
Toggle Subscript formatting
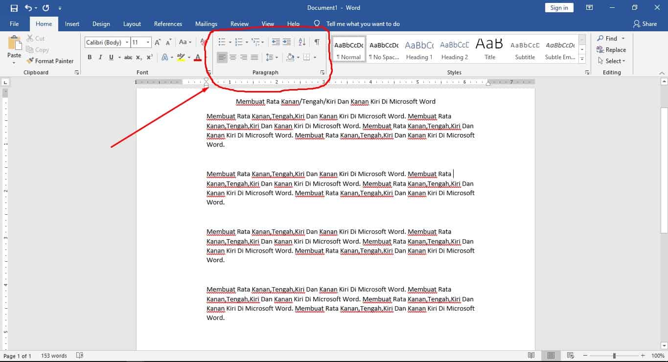pos(139,57)
